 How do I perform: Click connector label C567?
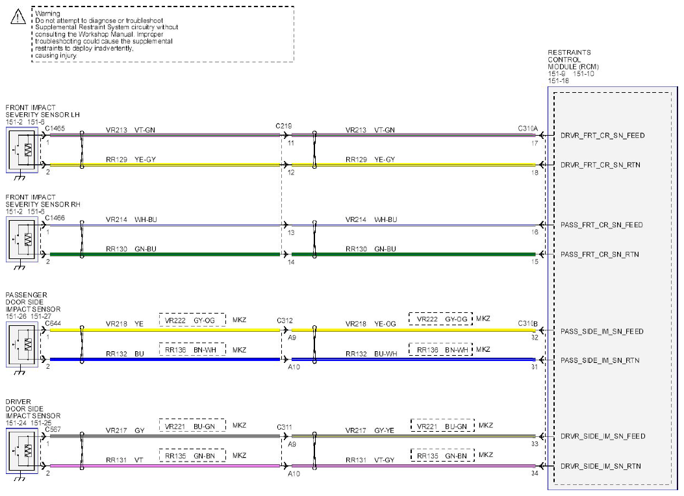[53, 429]
